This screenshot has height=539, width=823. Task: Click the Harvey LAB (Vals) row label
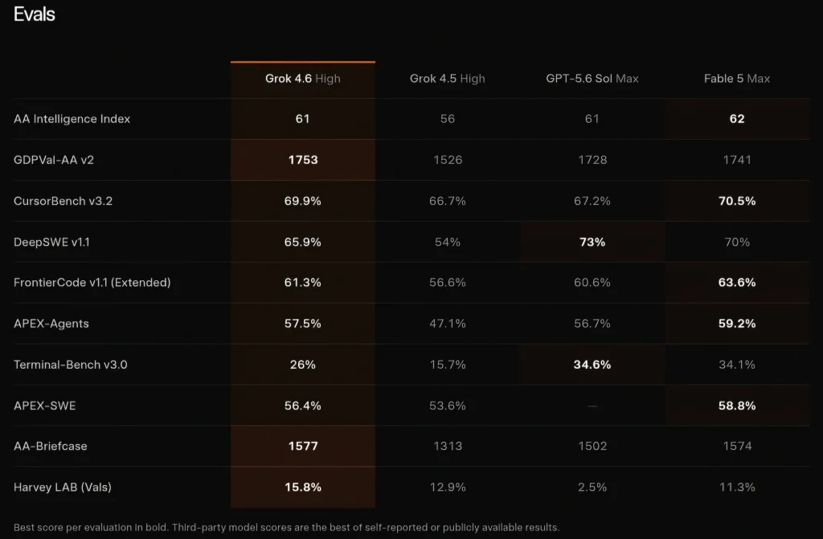[x=63, y=487]
